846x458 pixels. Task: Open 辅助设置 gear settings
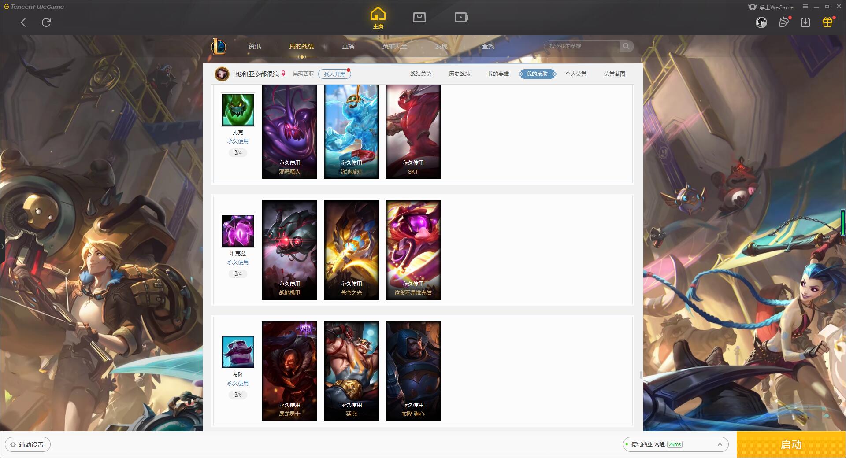[x=27, y=445]
